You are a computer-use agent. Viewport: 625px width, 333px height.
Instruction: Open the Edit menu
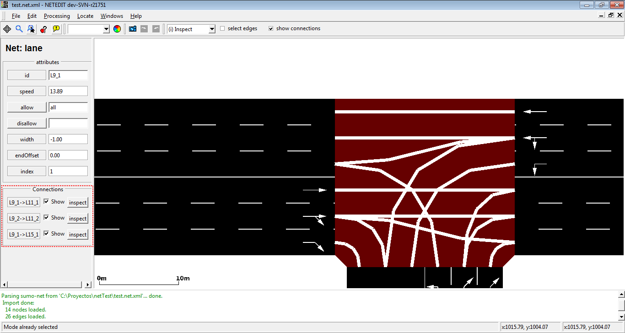[32, 16]
